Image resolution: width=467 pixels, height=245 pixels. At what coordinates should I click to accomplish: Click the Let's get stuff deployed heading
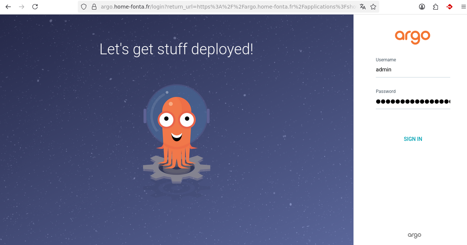[176, 49]
